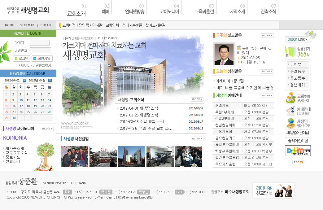Go to previous month in calendar
323x210 pixels.
coord(25,81)
